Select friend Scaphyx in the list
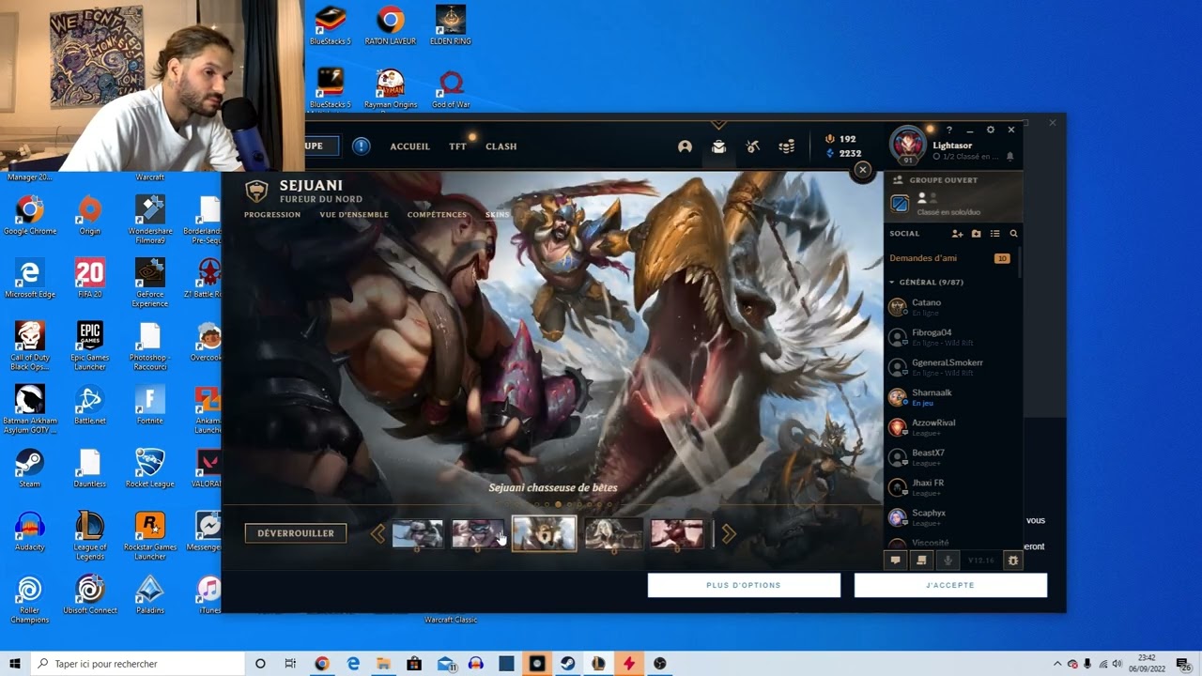This screenshot has height=676, width=1202. 949,517
